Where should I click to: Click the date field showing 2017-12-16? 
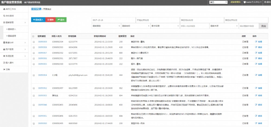point(114,20)
